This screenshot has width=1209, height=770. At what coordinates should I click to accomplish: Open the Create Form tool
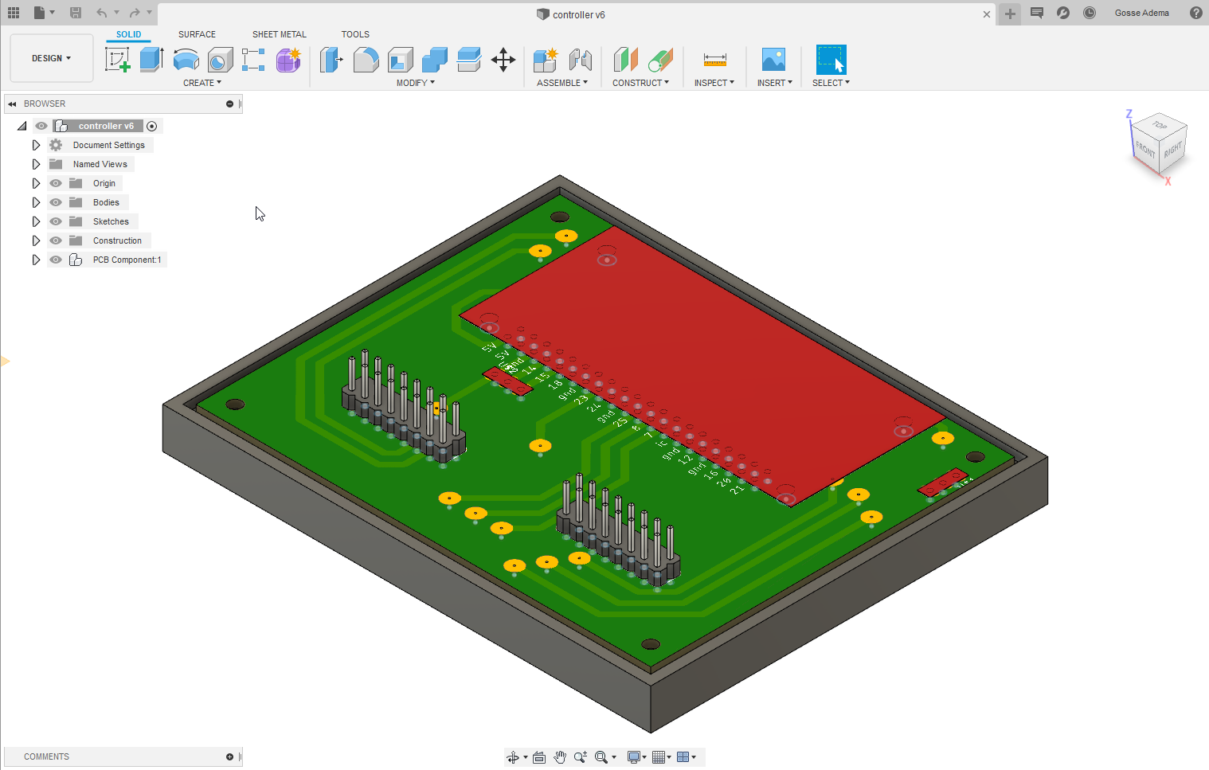click(288, 60)
